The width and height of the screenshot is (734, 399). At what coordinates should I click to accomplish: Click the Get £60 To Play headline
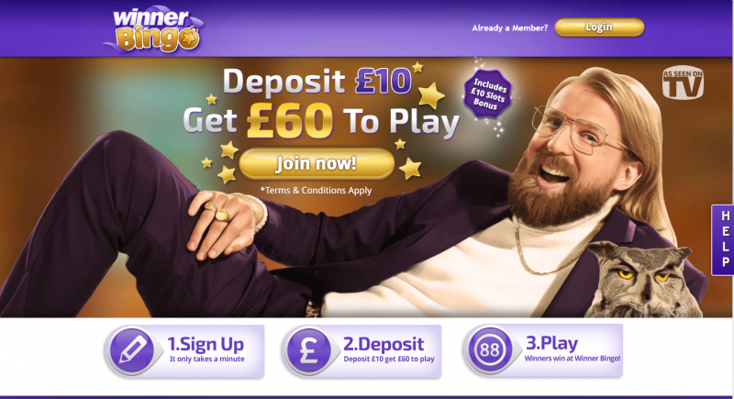[320, 121]
